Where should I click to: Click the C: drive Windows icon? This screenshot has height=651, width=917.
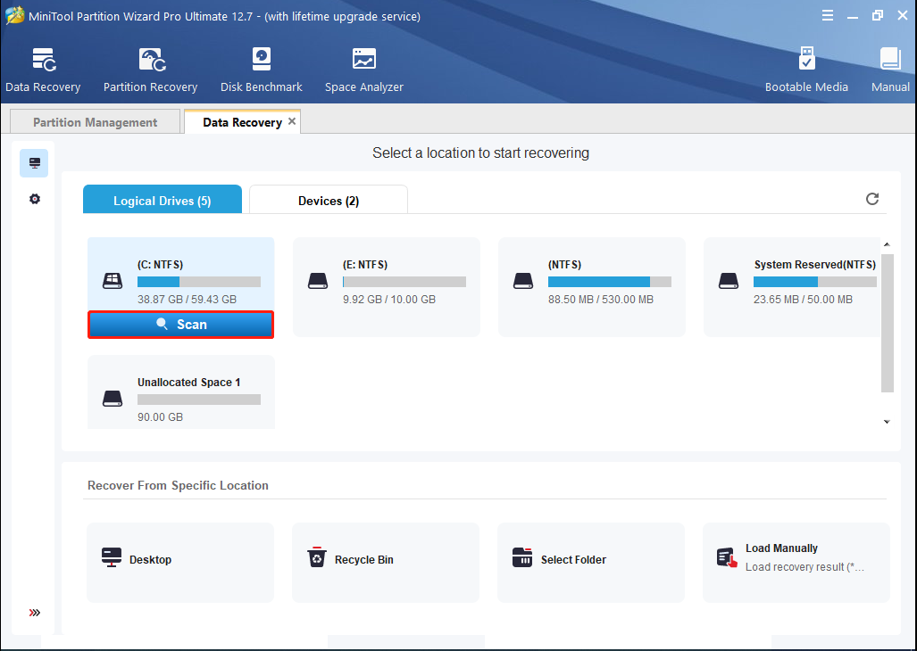point(113,281)
